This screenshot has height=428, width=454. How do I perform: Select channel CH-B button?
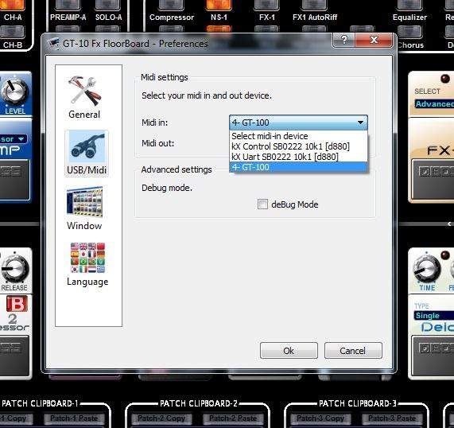[12, 32]
